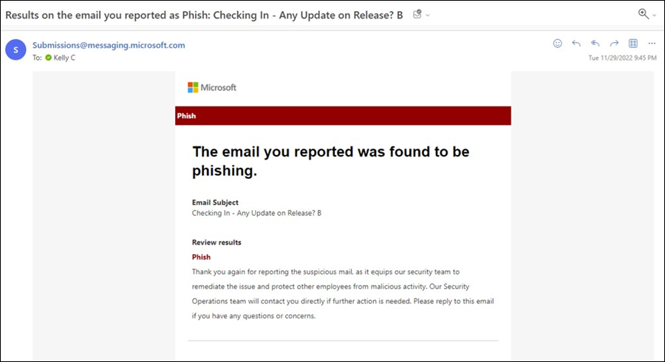Click the Reply All arrow icon
Screen dimensions: 665x362
(596, 44)
